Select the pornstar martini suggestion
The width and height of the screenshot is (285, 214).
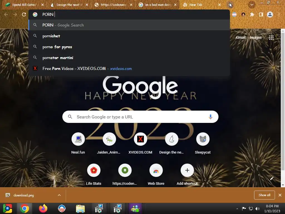129,58
